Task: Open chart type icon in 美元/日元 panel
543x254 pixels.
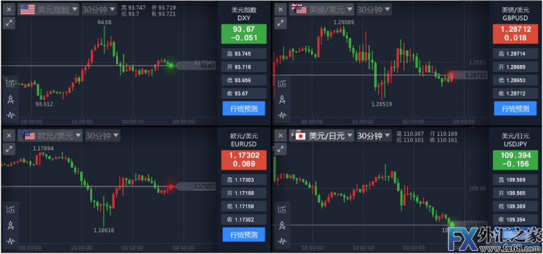Action: [x=282, y=209]
